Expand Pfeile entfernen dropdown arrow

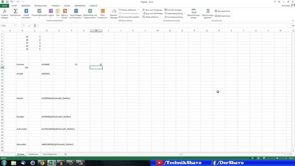160,17
